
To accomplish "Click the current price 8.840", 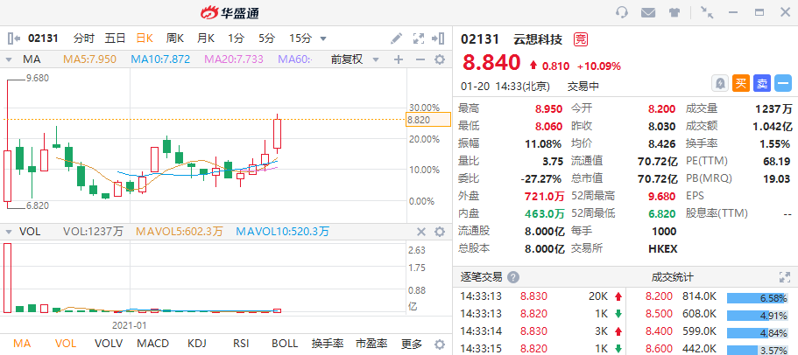I will (x=491, y=62).
